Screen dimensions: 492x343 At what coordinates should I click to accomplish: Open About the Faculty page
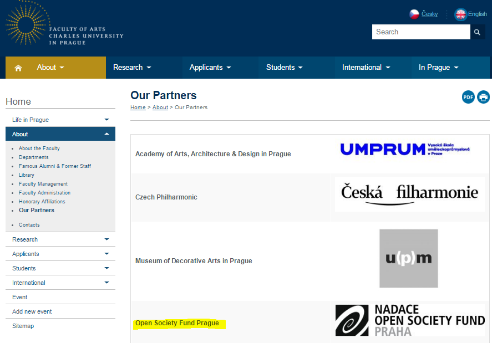[x=39, y=149]
